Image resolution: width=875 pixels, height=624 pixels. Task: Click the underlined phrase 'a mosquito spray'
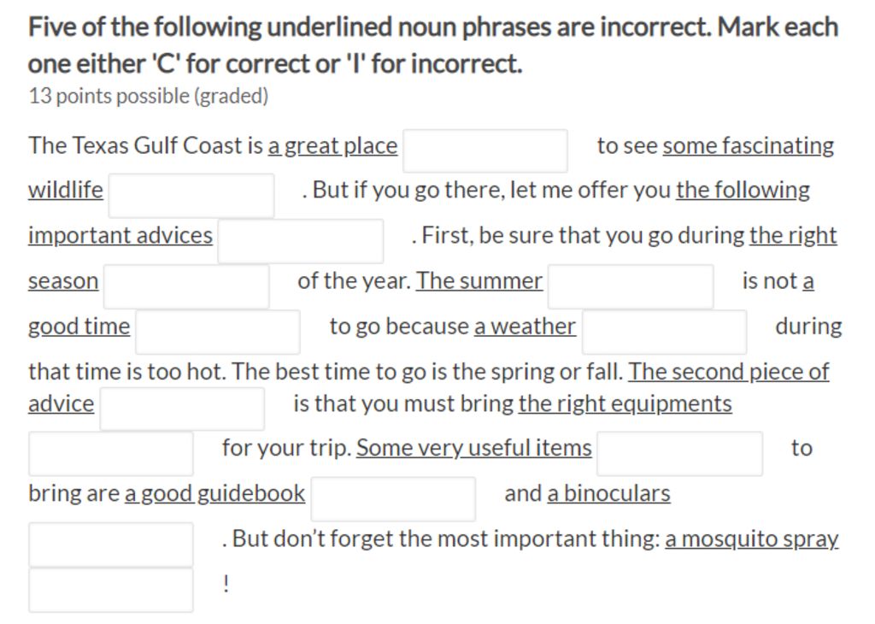click(x=752, y=539)
